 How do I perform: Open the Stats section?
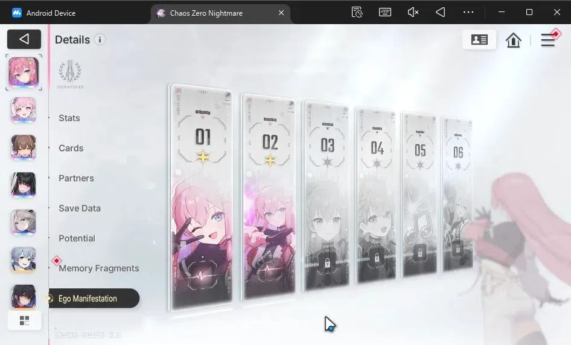[69, 118]
